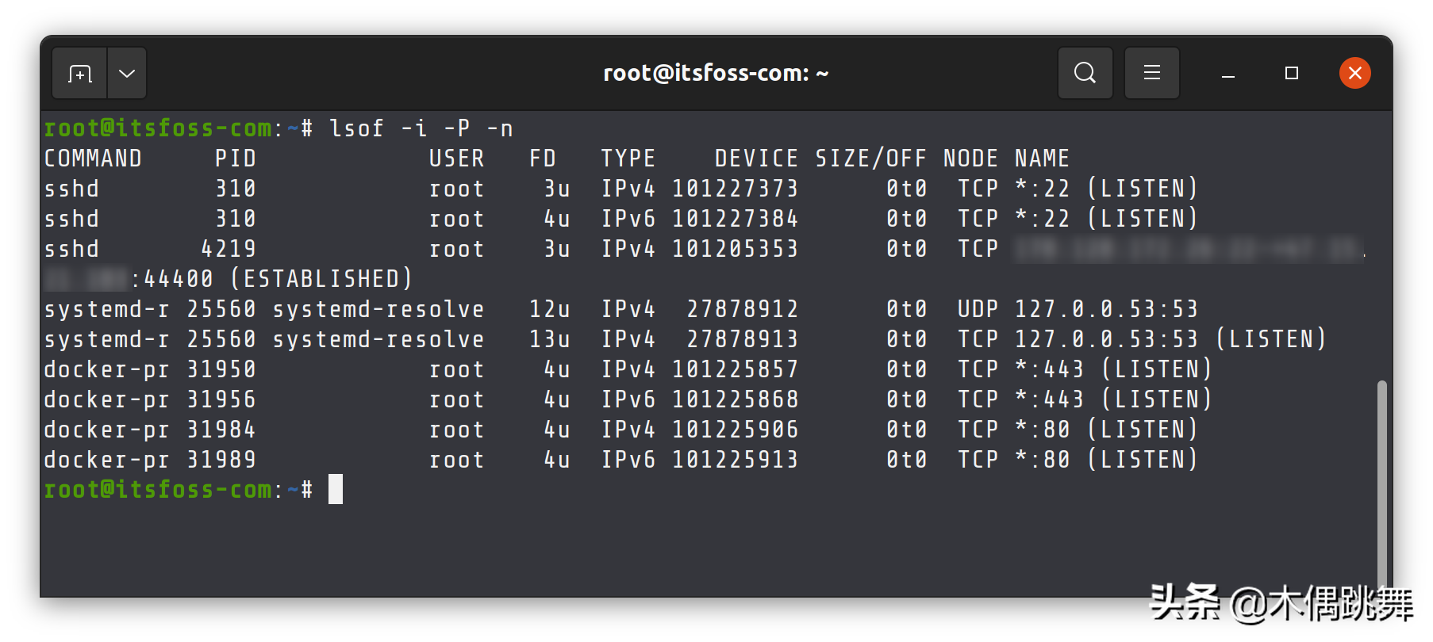Click the typed lsof -i -P -n command

pyautogui.click(x=421, y=128)
